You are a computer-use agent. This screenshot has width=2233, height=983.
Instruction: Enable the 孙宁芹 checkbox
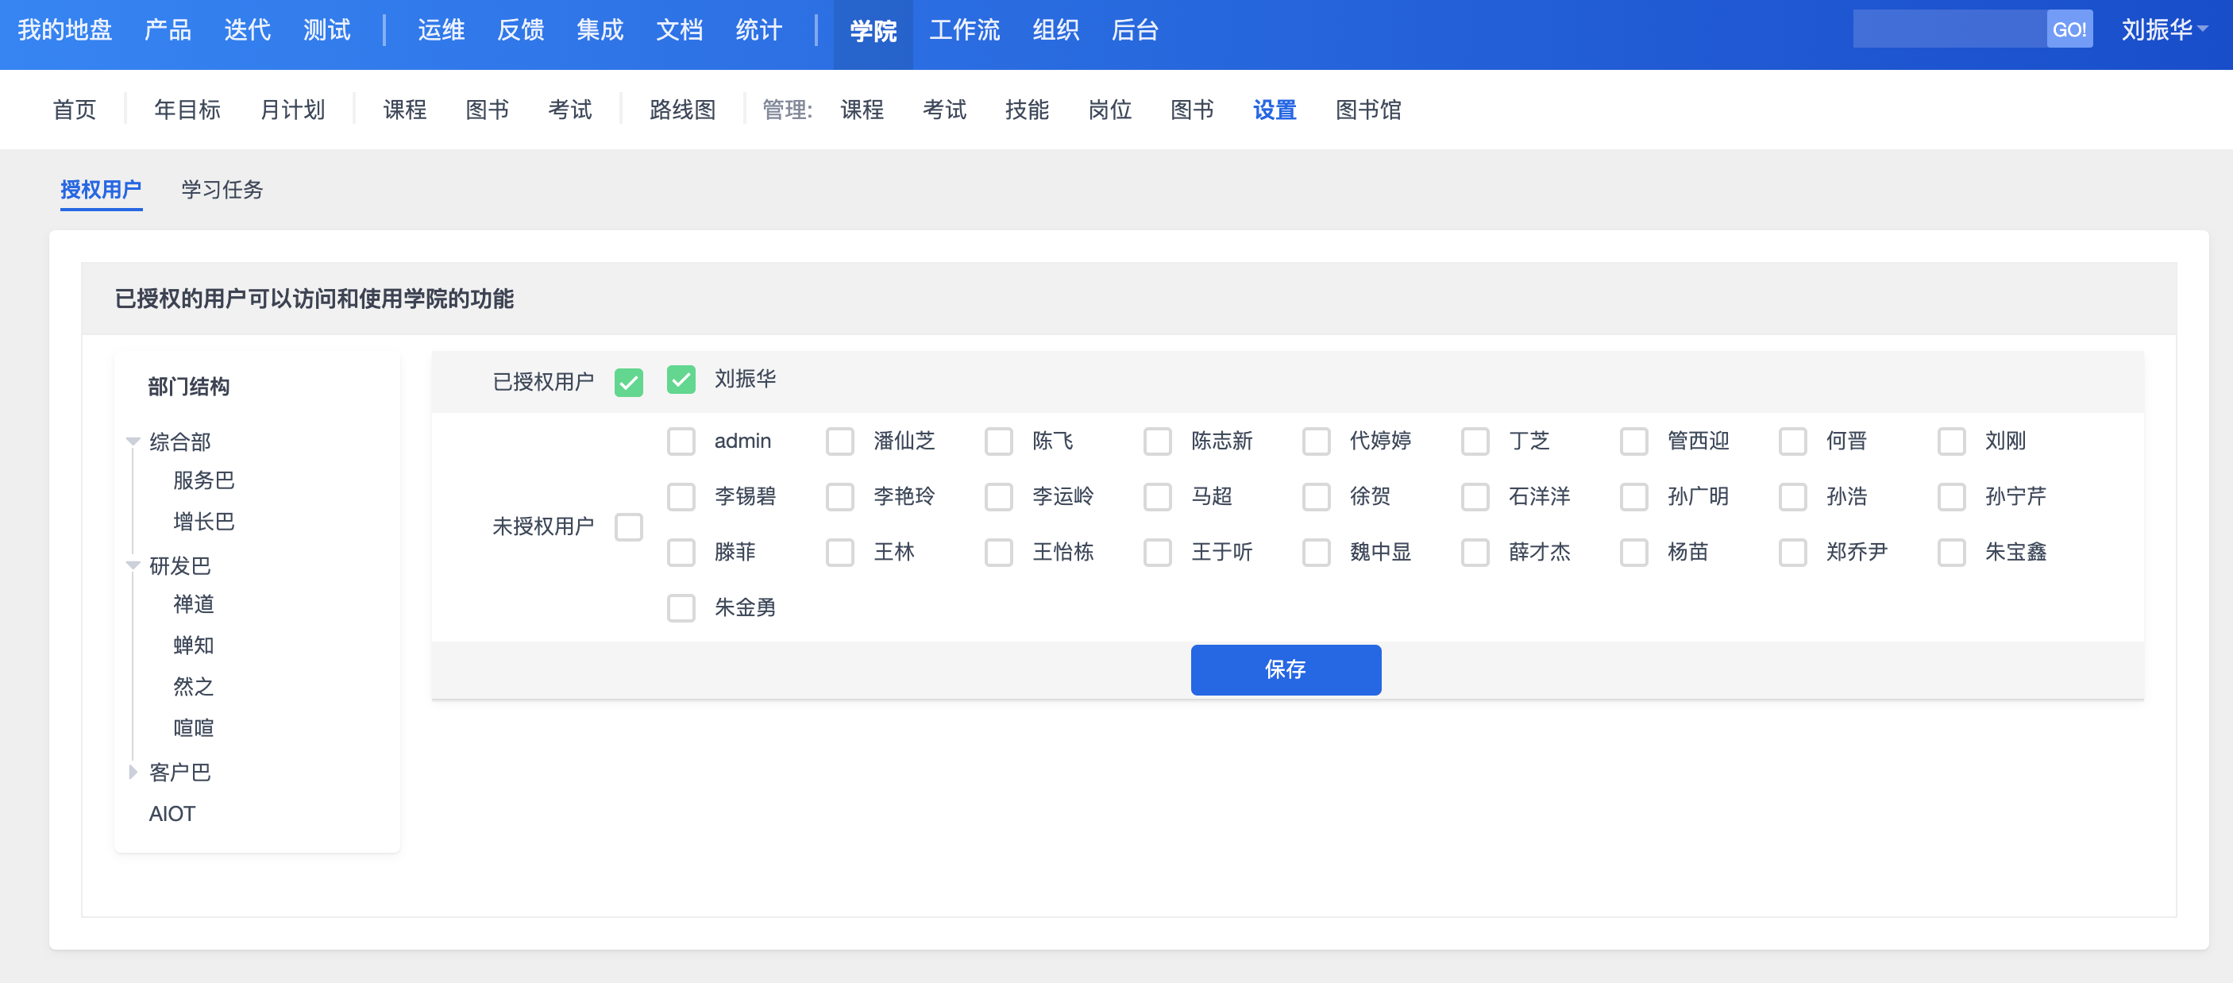(x=1950, y=497)
